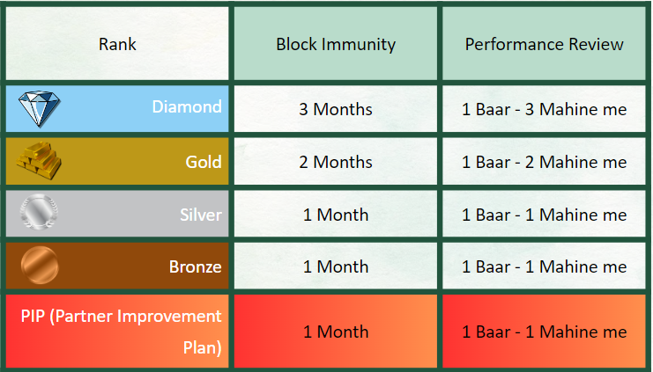Screen dimensions: 653x372
Task: Click the diamond gem icon
Action: click(x=40, y=109)
